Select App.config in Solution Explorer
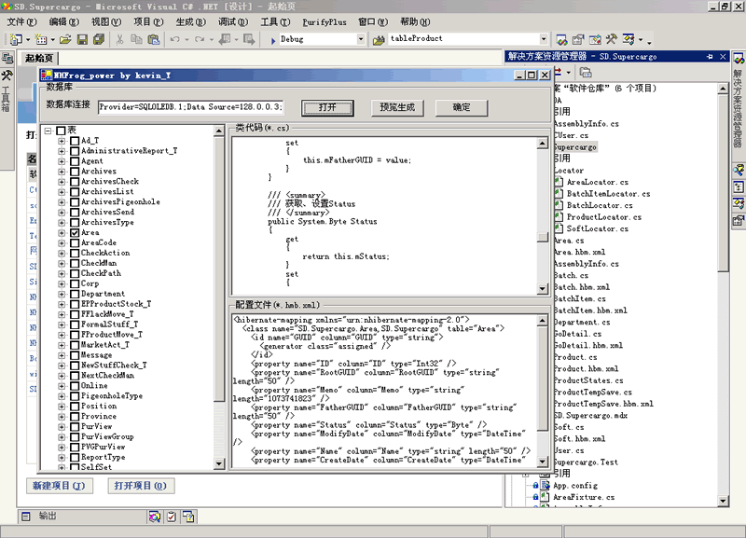 575,486
